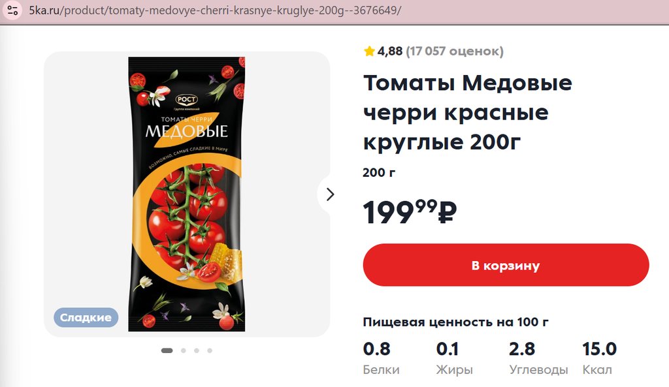The width and height of the screenshot is (669, 387).
Task: Click the 15.0 Ккал calorie value
Action: point(599,349)
